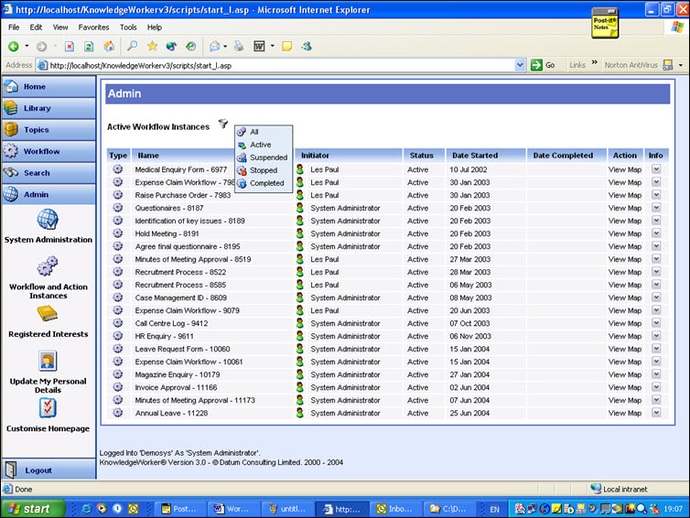Click the Search magnifier toolbar icon
This screenshot has width=690, height=518.
point(132,46)
